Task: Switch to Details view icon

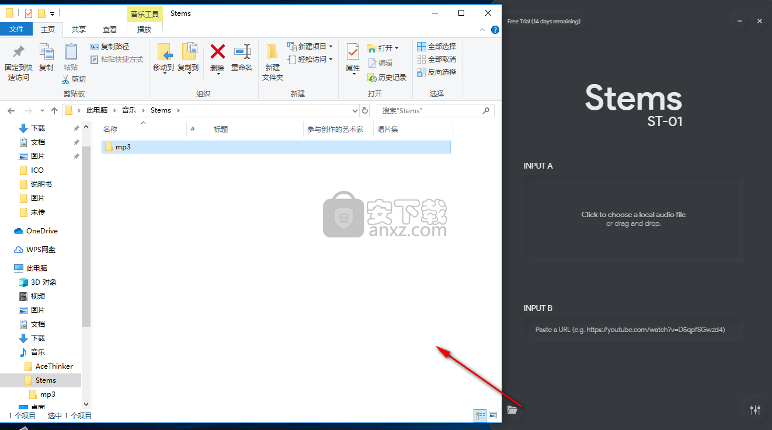Action: tap(481, 415)
